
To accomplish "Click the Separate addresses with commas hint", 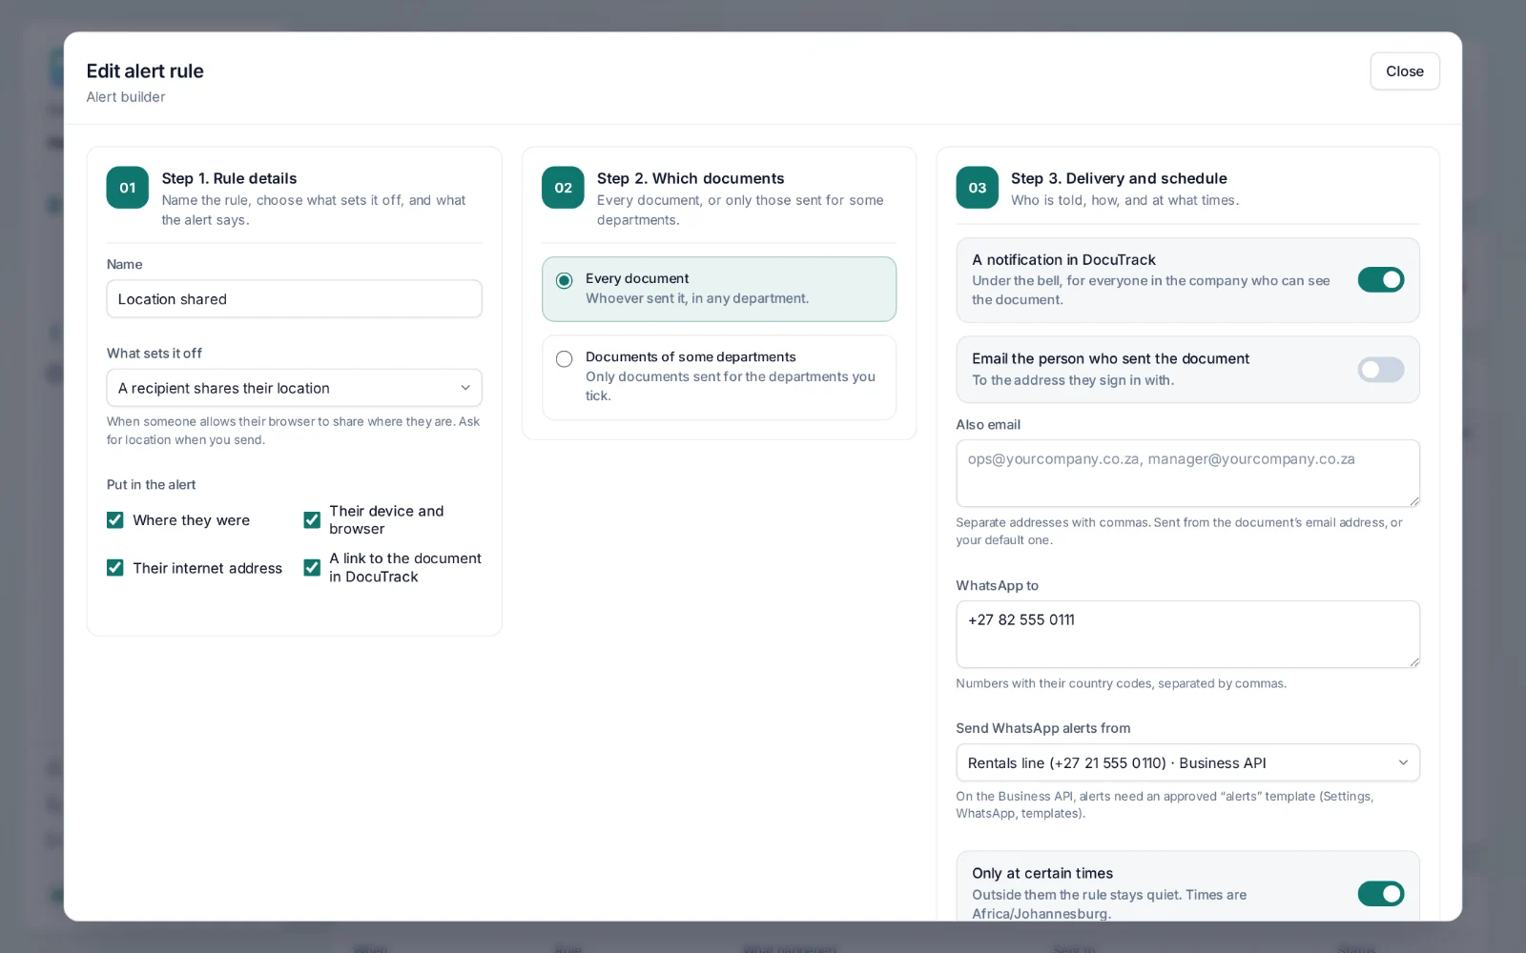I will tap(1179, 531).
